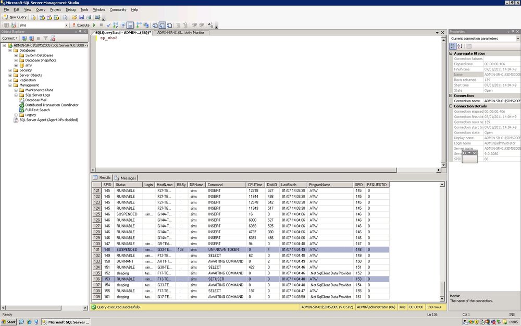Click the Windows Start button

click(9, 322)
